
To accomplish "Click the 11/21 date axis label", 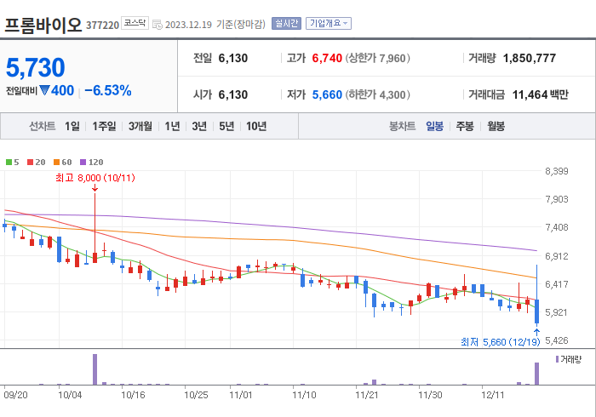I will 367,395.
